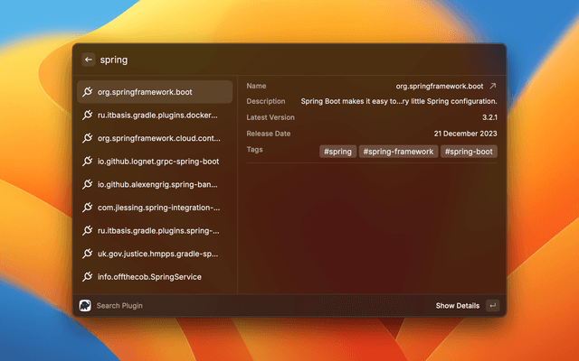Click the #spring-boot tag

pyautogui.click(x=470, y=152)
